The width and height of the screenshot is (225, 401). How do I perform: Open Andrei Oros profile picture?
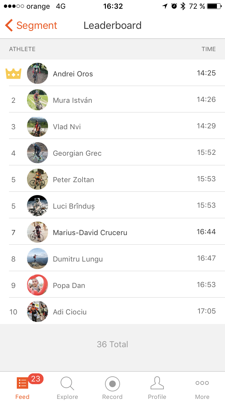pos(37,73)
